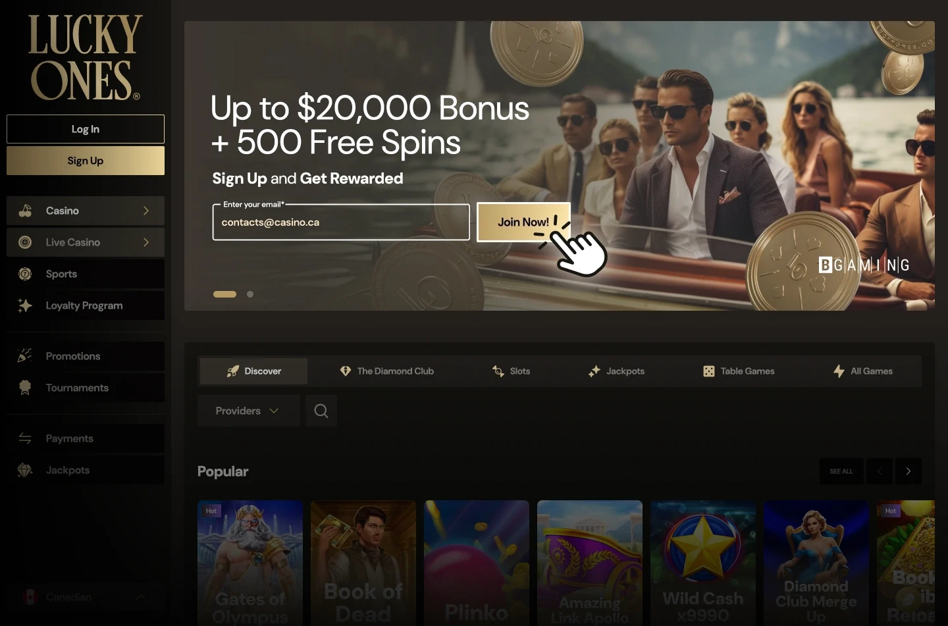Viewport: 948px width, 626px height.
Task: Open the Wild Cash x9990 game thumbnail
Action: (x=703, y=563)
